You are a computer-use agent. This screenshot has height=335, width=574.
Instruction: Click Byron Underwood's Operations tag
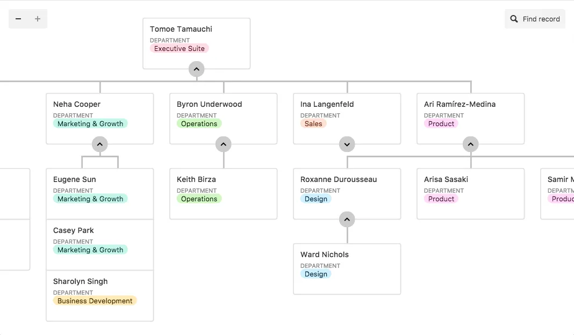click(x=199, y=123)
